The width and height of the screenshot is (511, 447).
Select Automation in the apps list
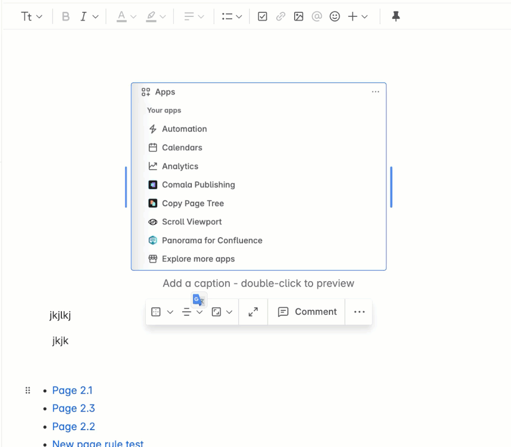[185, 129]
